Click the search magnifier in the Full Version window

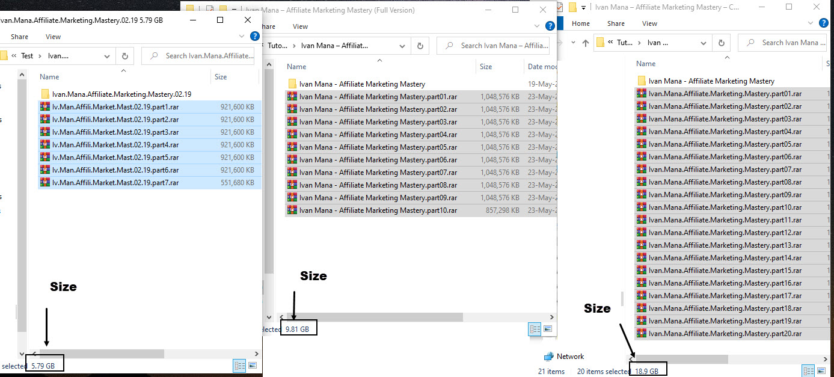(x=449, y=46)
